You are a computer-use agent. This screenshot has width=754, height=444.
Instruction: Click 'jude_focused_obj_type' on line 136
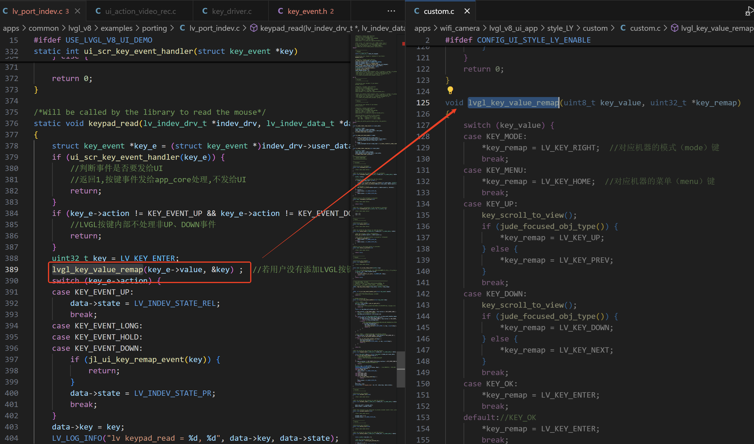[548, 226]
